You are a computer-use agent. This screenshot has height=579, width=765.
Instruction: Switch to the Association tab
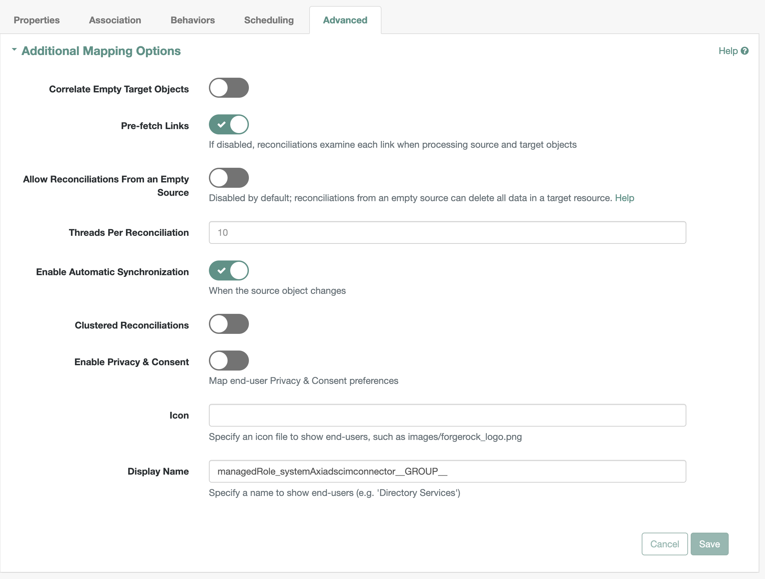(x=115, y=20)
